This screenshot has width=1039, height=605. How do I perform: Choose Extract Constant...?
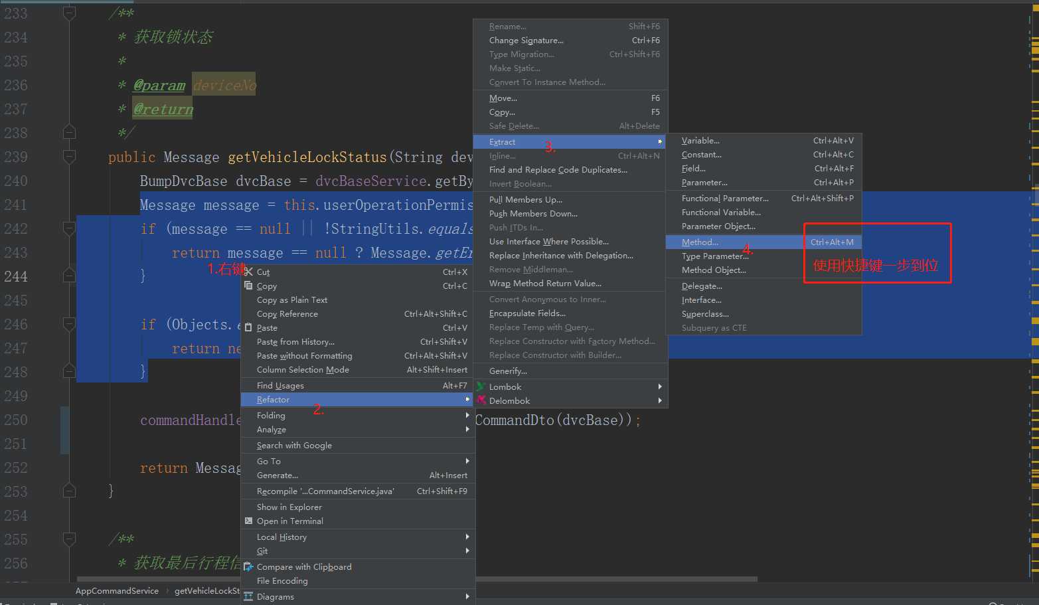(x=763, y=154)
